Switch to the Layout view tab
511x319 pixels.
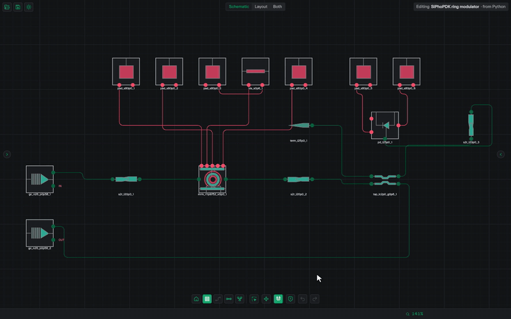point(261,6)
